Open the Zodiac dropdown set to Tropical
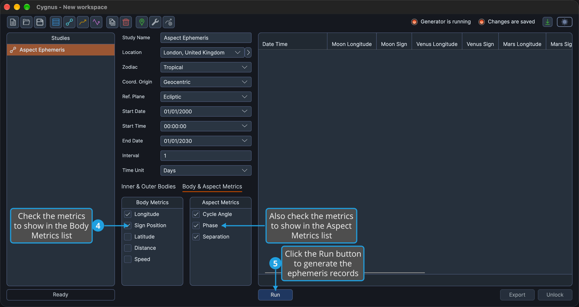 pos(206,67)
